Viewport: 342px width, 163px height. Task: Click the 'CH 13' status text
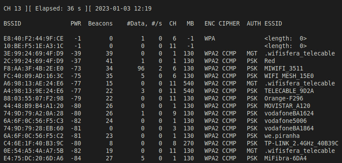coord(12,9)
